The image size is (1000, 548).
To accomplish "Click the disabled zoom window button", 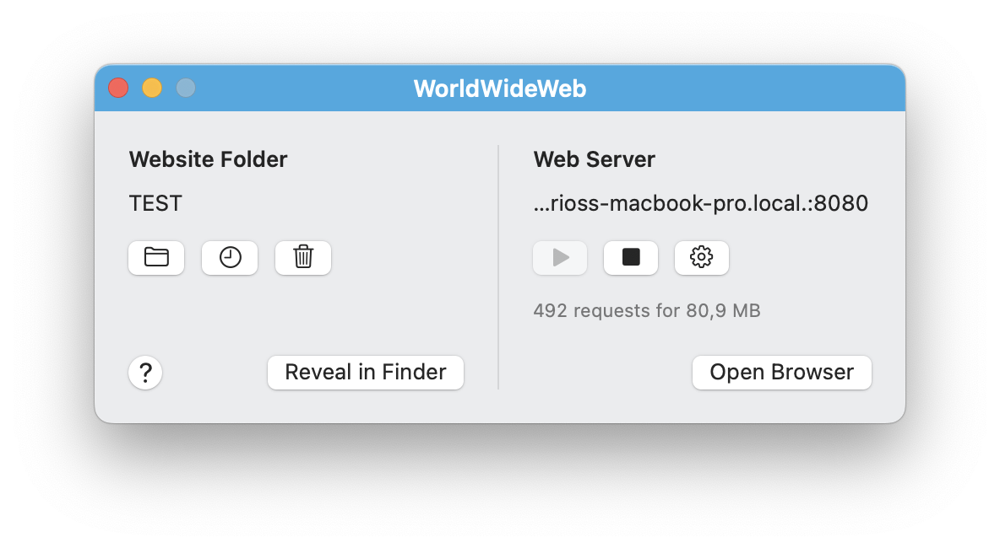I will pyautogui.click(x=186, y=88).
